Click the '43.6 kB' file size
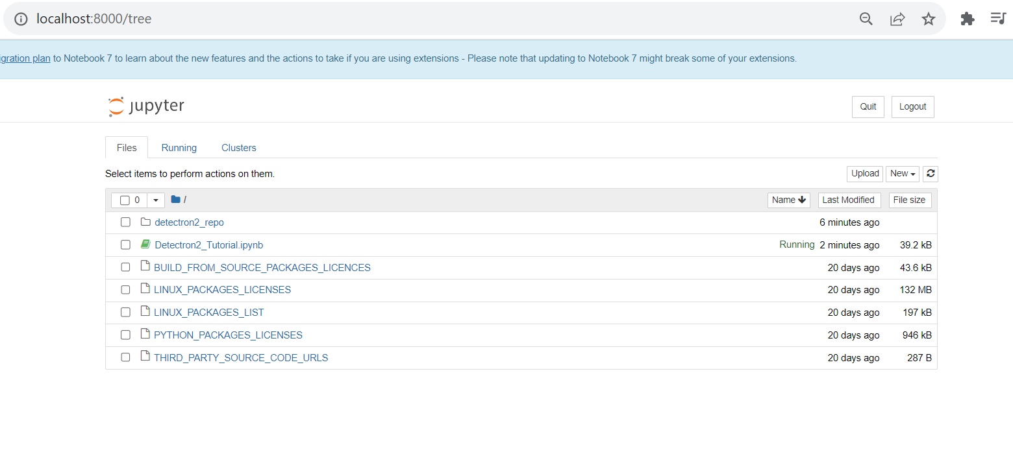The image size is (1013, 452). [x=916, y=267]
